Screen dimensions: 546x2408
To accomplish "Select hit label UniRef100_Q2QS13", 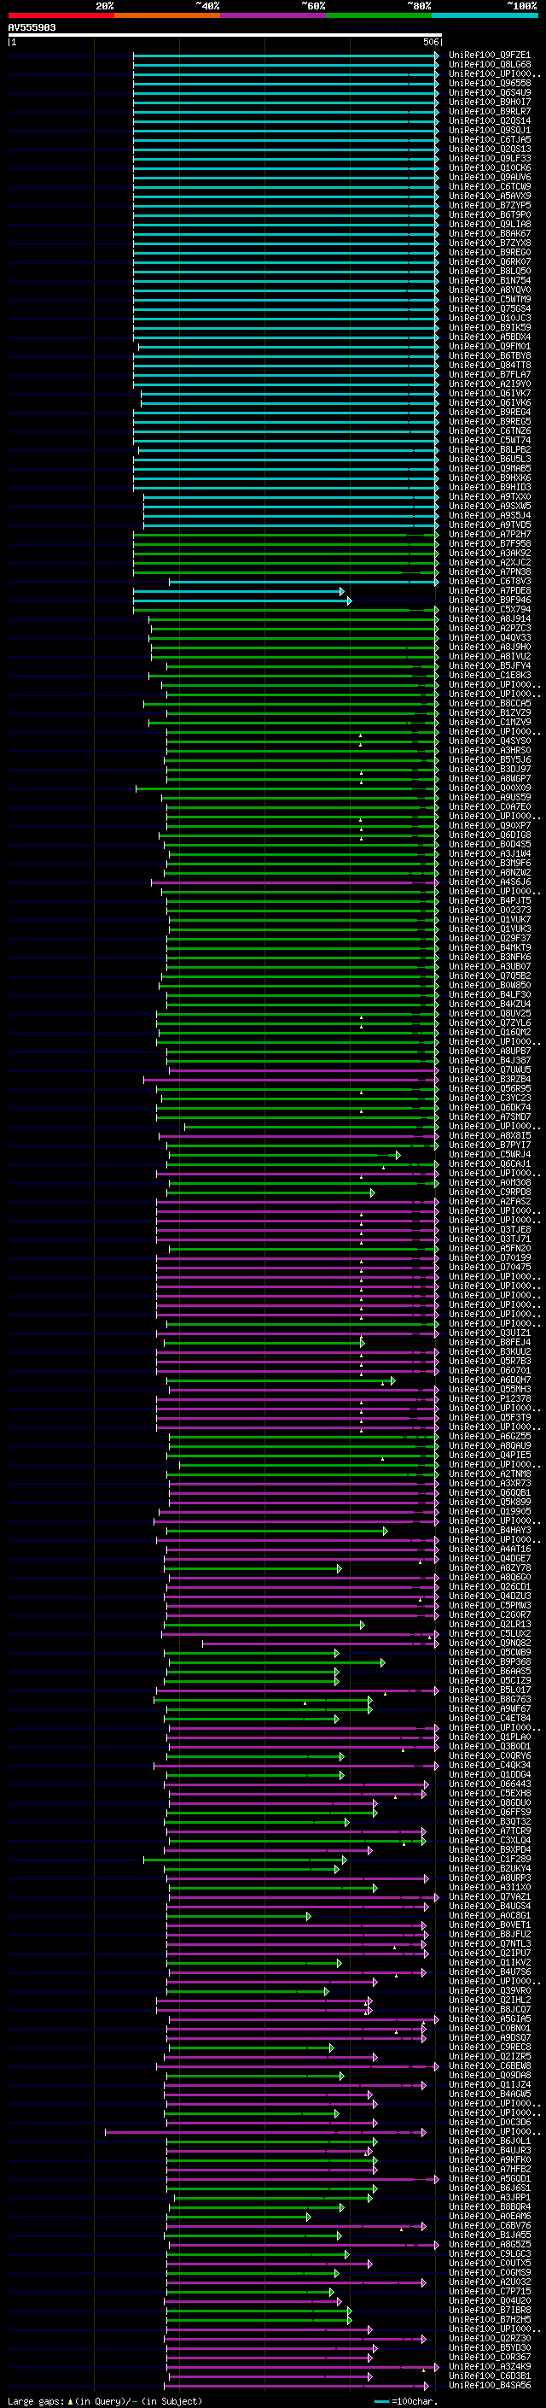I will [489, 149].
